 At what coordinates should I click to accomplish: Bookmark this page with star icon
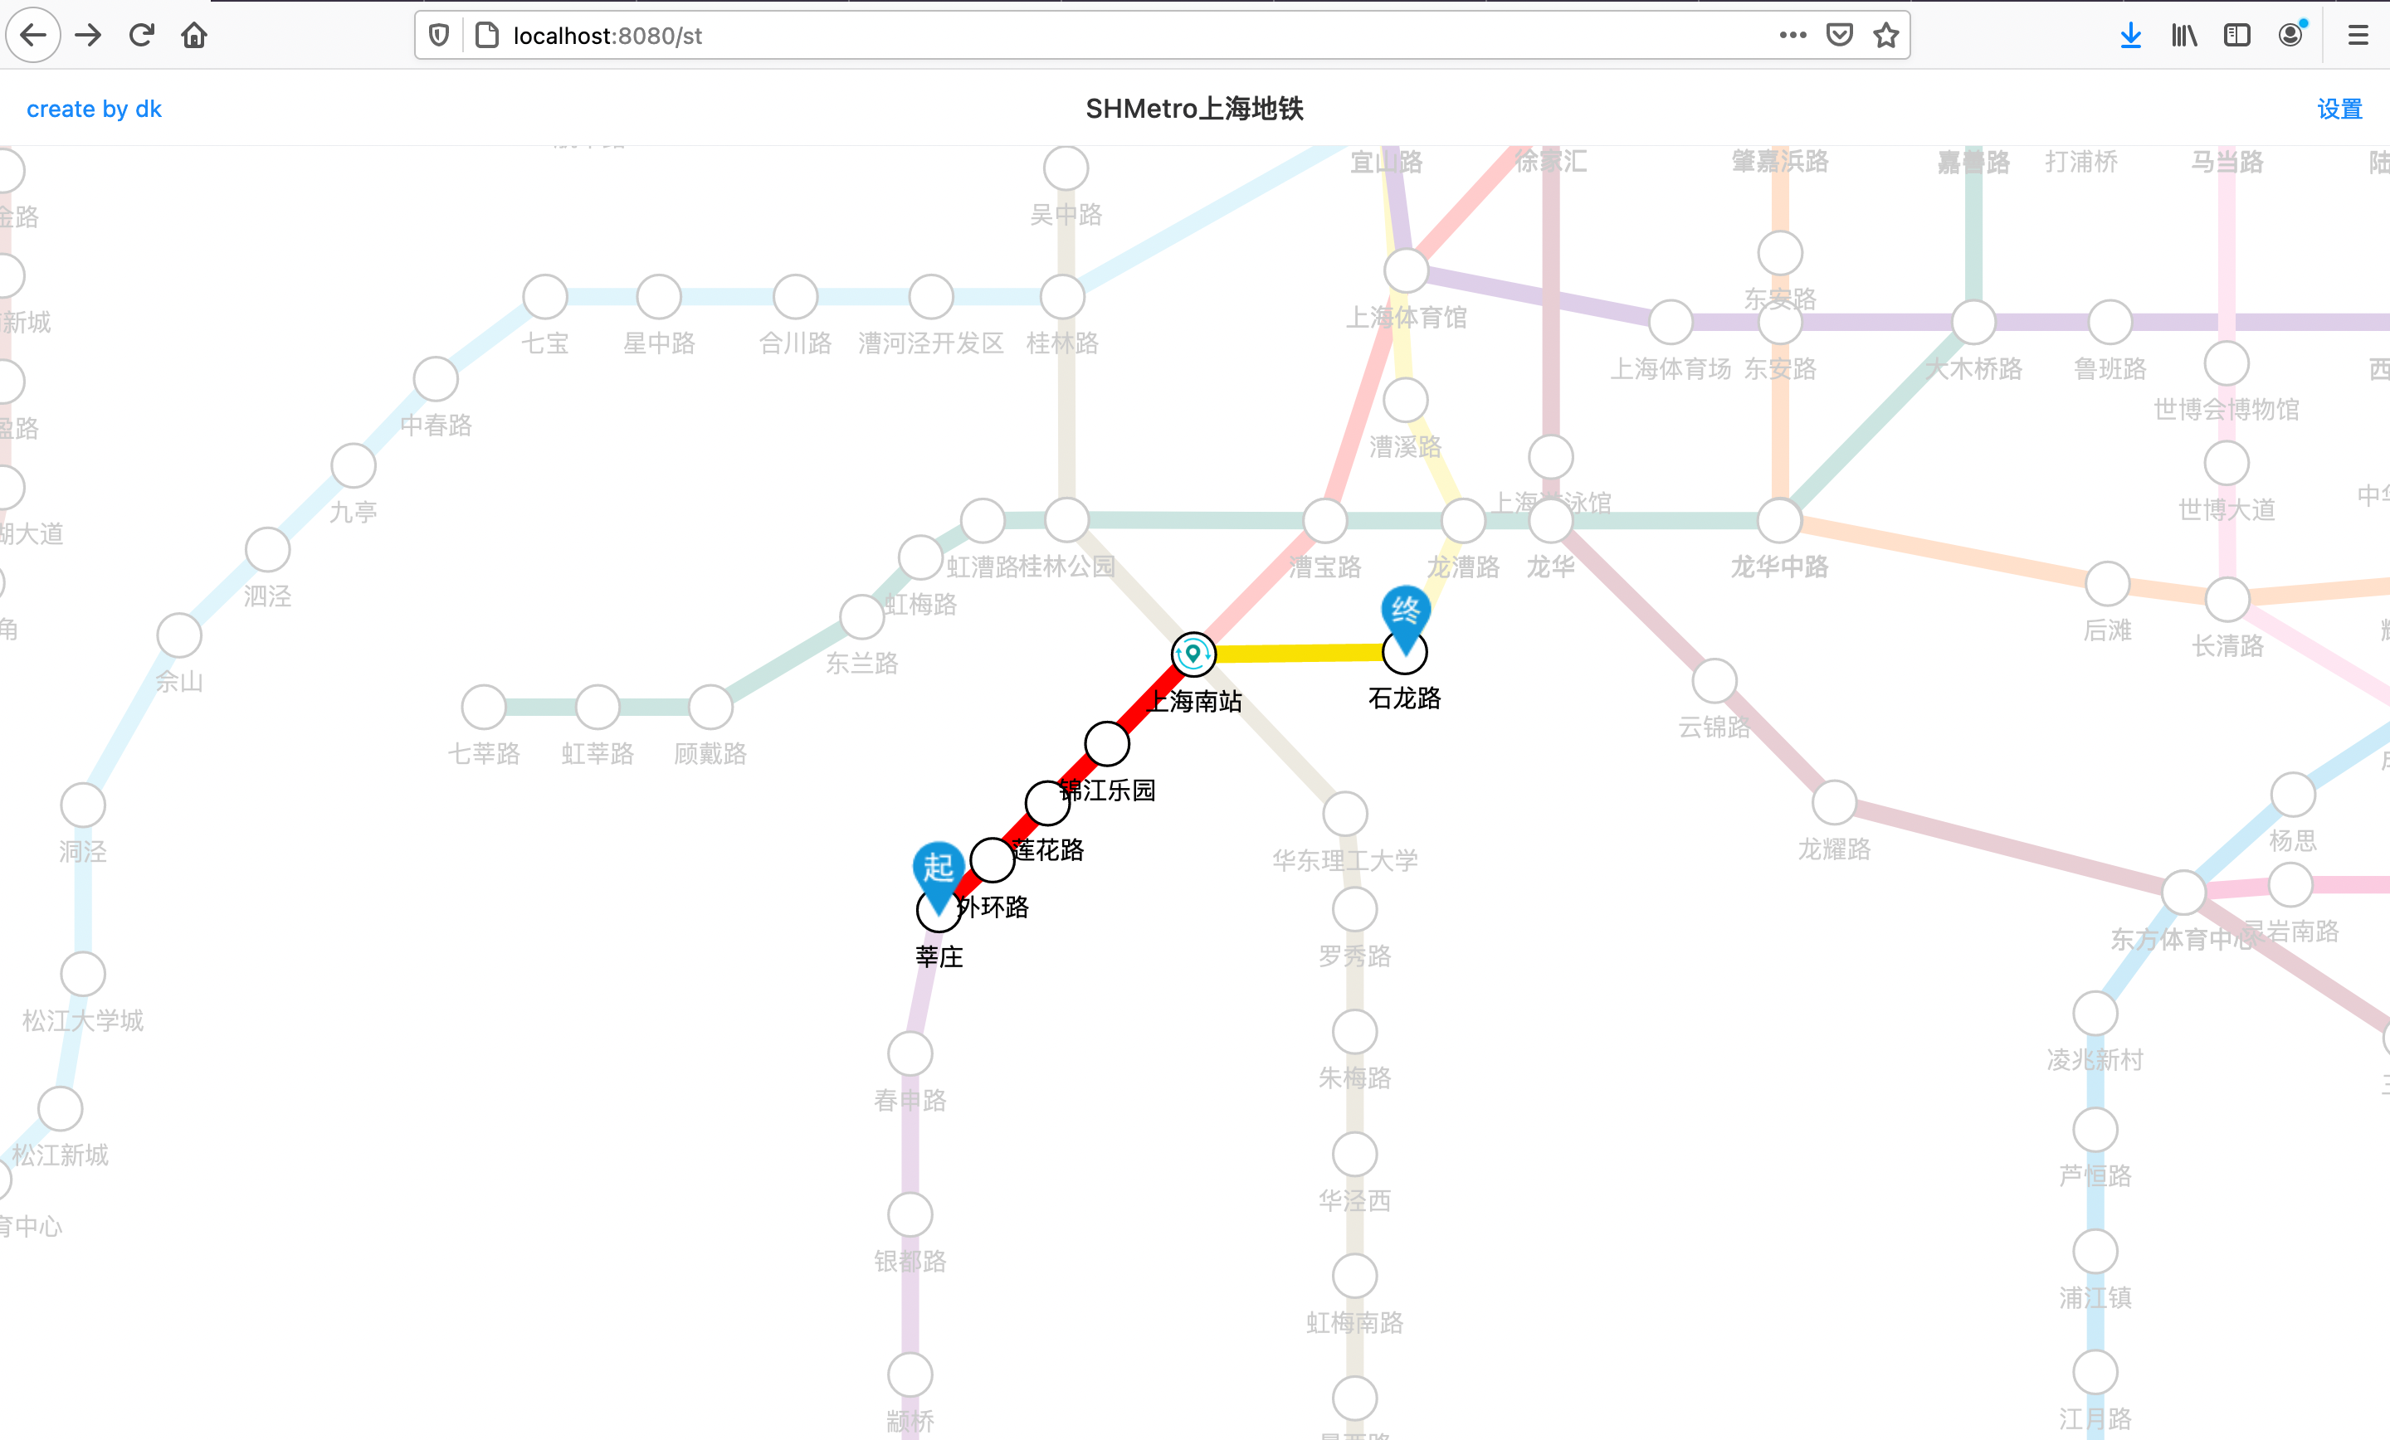coord(1885,36)
